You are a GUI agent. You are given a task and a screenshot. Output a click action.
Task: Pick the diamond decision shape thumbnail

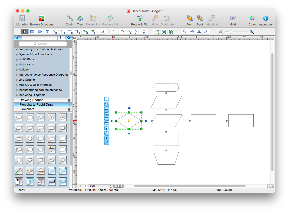[41, 117]
